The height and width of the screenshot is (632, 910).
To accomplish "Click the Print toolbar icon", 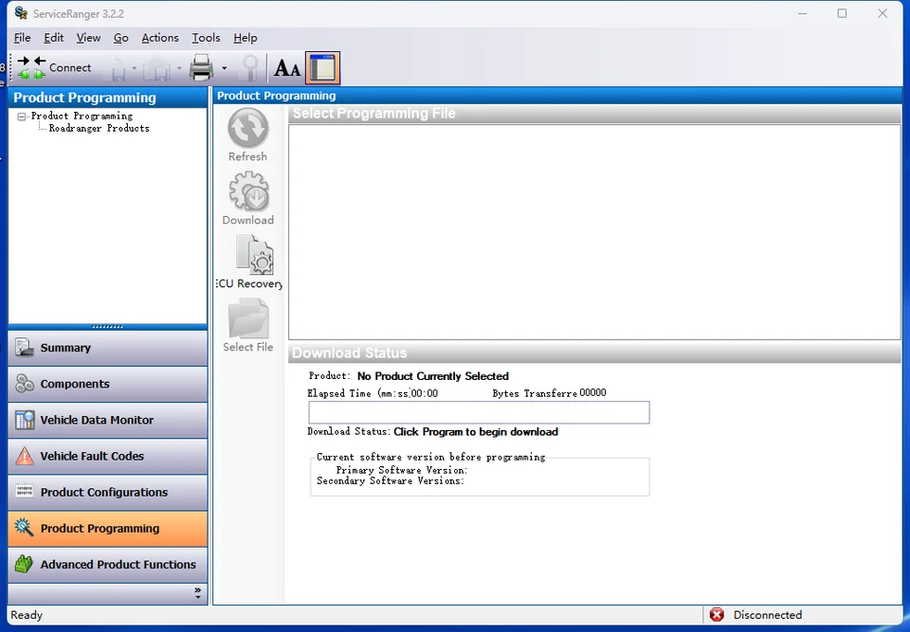I will tap(201, 68).
